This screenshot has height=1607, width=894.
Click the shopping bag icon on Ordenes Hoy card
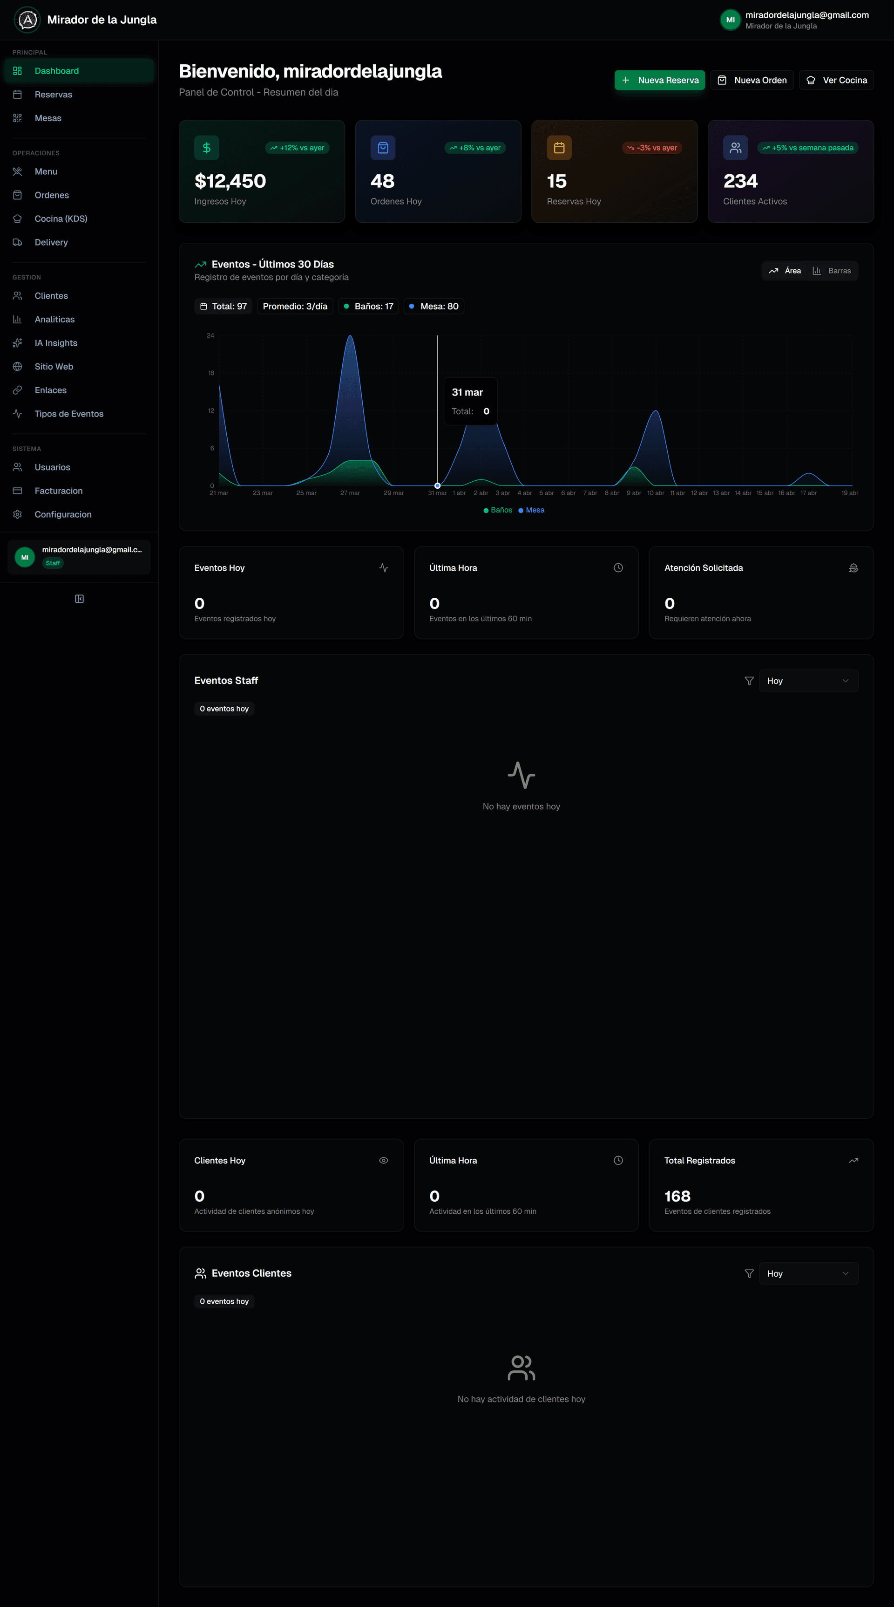click(383, 148)
